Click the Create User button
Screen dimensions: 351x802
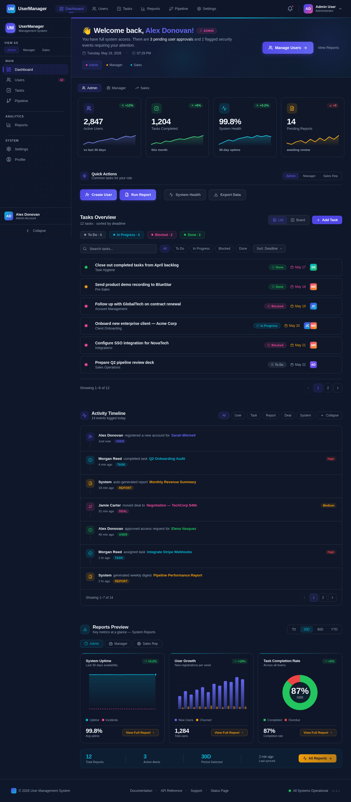[x=98, y=195]
